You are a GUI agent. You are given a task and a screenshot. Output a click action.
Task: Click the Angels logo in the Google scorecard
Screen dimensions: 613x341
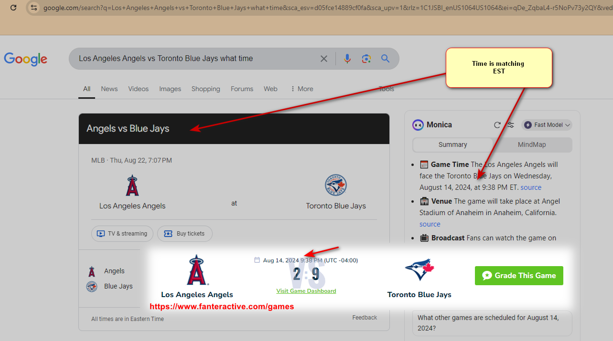coord(132,186)
